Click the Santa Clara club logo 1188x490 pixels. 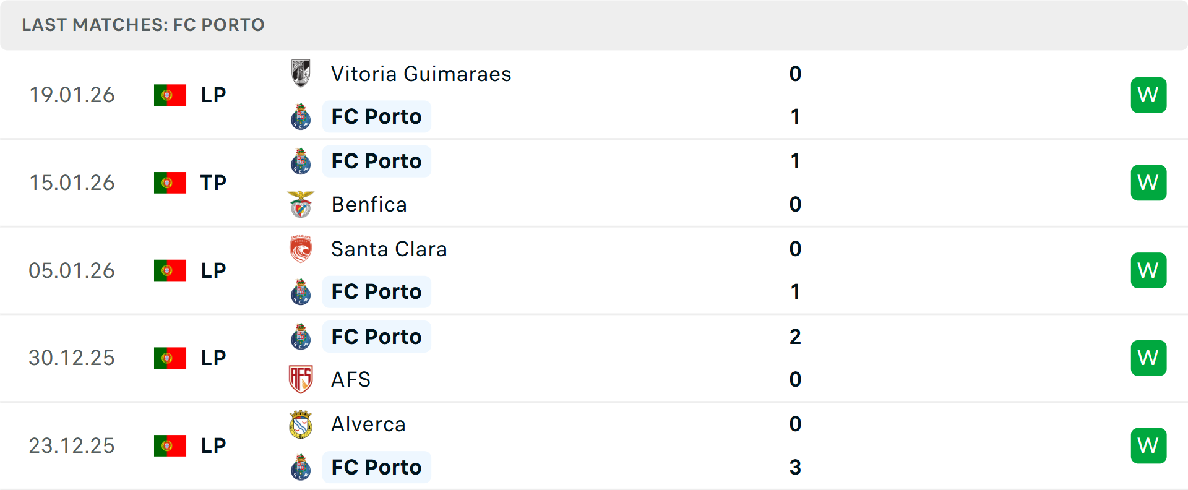pos(301,249)
